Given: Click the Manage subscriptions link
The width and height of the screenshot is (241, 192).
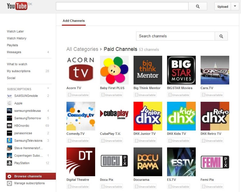Looking at the screenshot, I should coord(30,183).
